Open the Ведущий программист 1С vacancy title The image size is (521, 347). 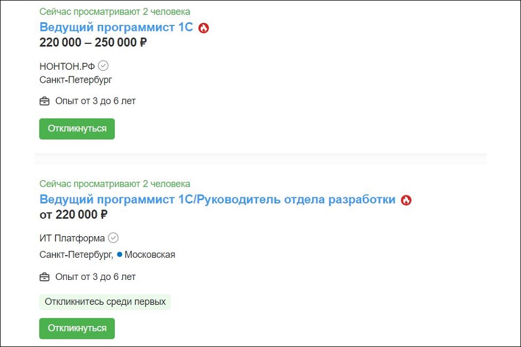point(116,27)
